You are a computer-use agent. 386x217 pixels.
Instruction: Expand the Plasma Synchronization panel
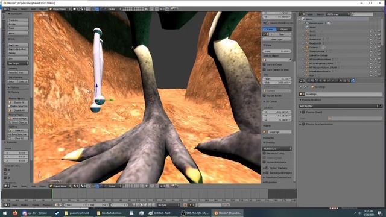[x=316, y=124]
